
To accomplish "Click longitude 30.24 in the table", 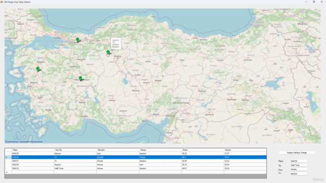I will point(245,168).
